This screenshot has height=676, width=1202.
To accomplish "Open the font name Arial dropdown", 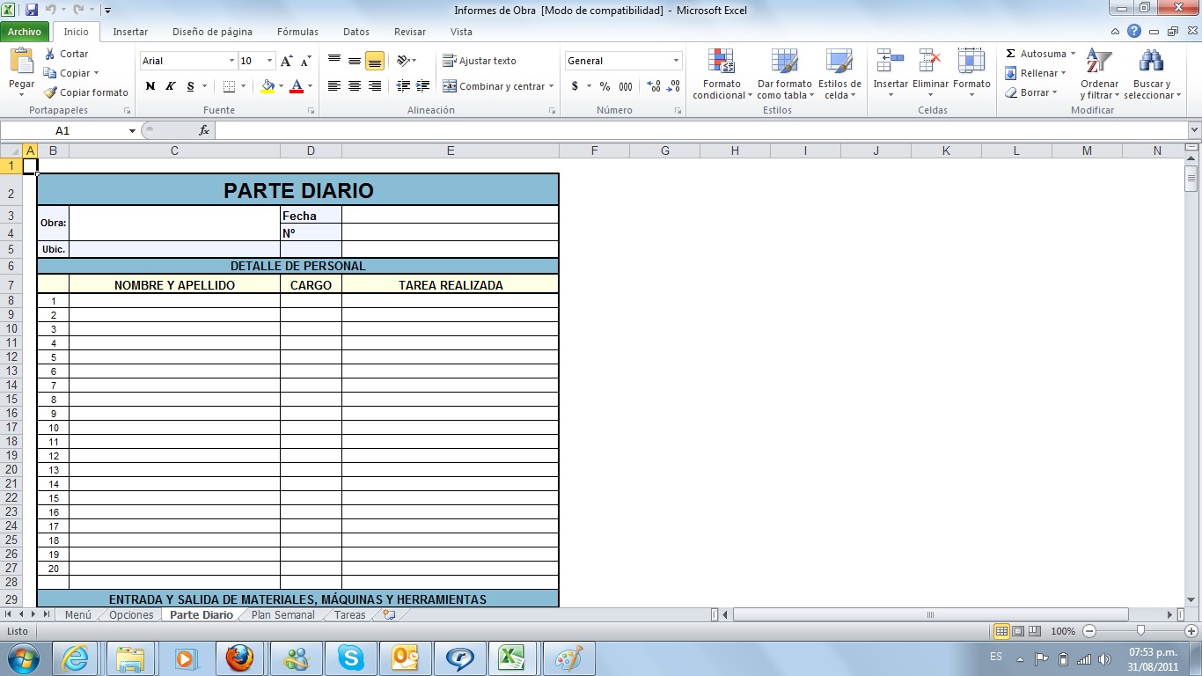I will pyautogui.click(x=232, y=61).
